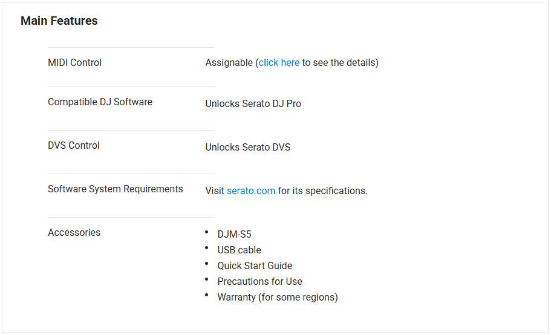Screen dimensions: 551x335
Task: Select the DVS Control label
Action: click(x=74, y=146)
